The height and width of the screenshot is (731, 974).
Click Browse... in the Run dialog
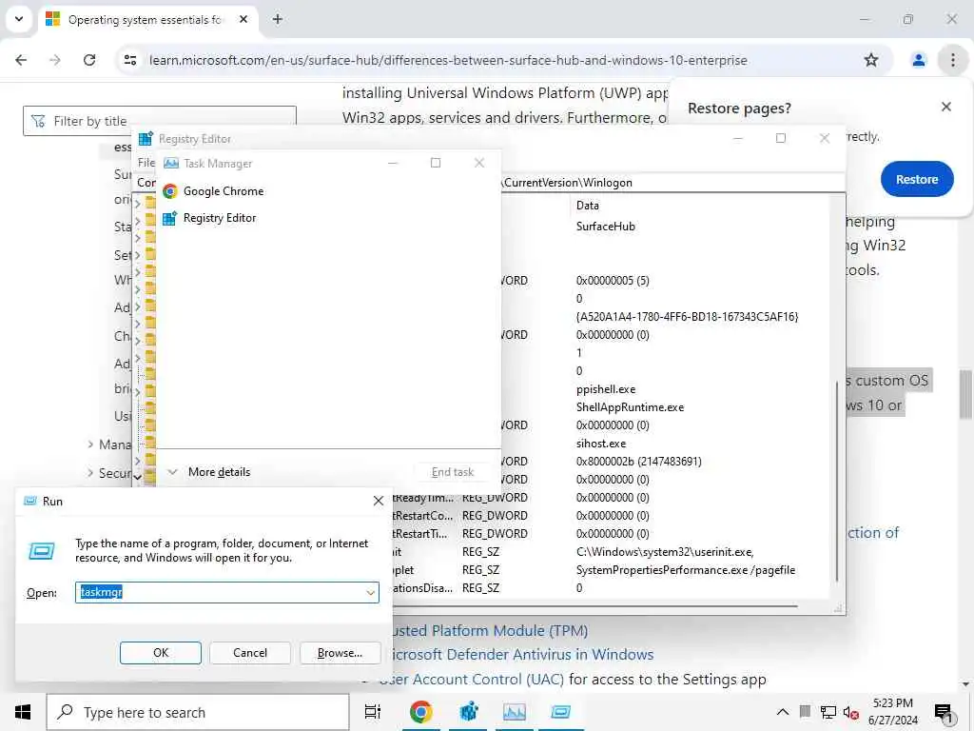point(340,653)
